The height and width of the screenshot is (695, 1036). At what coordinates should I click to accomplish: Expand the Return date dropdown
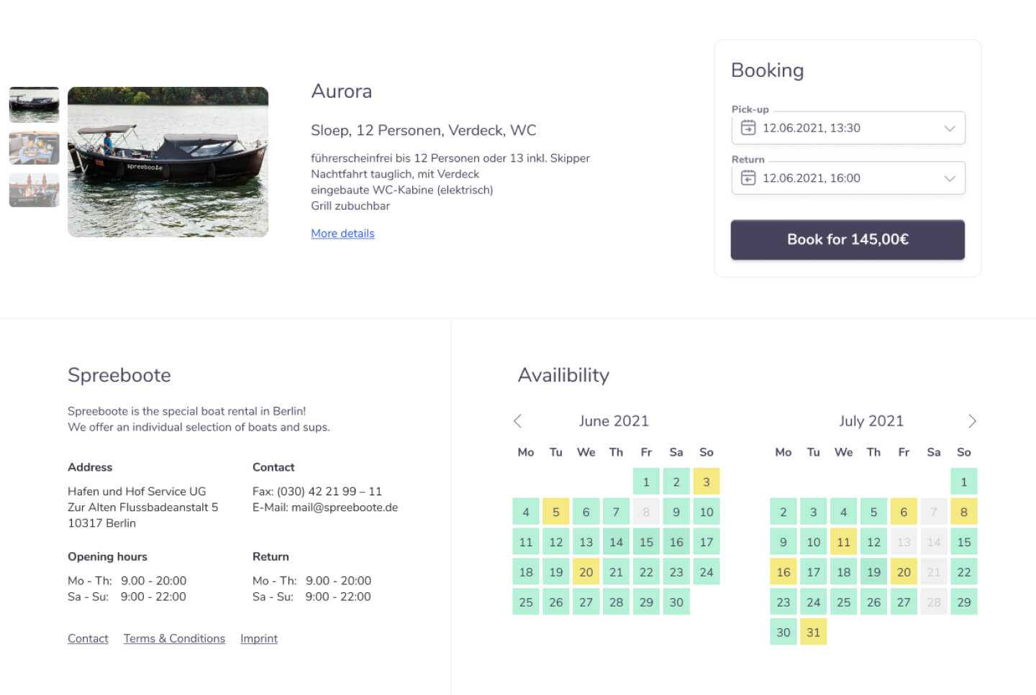[x=949, y=178]
